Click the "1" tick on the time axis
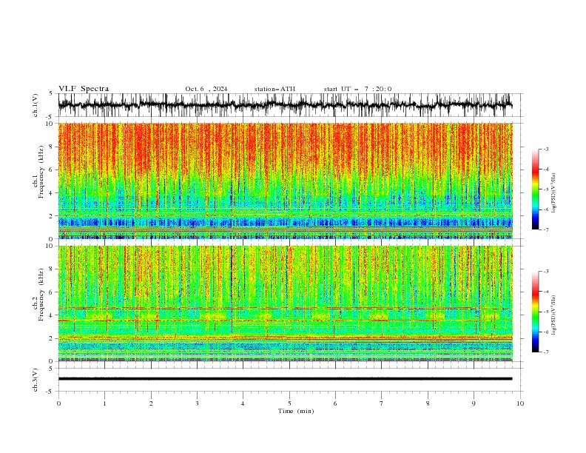 point(104,403)
